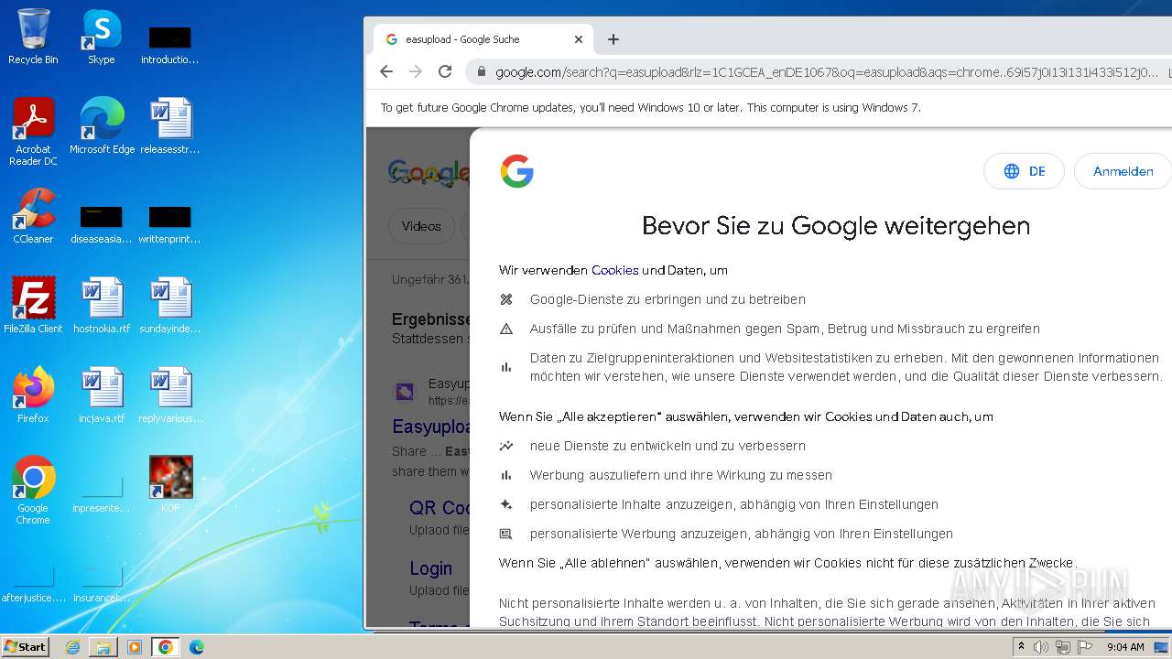Click the Windows 7 Chrome updates notice text

(x=651, y=107)
